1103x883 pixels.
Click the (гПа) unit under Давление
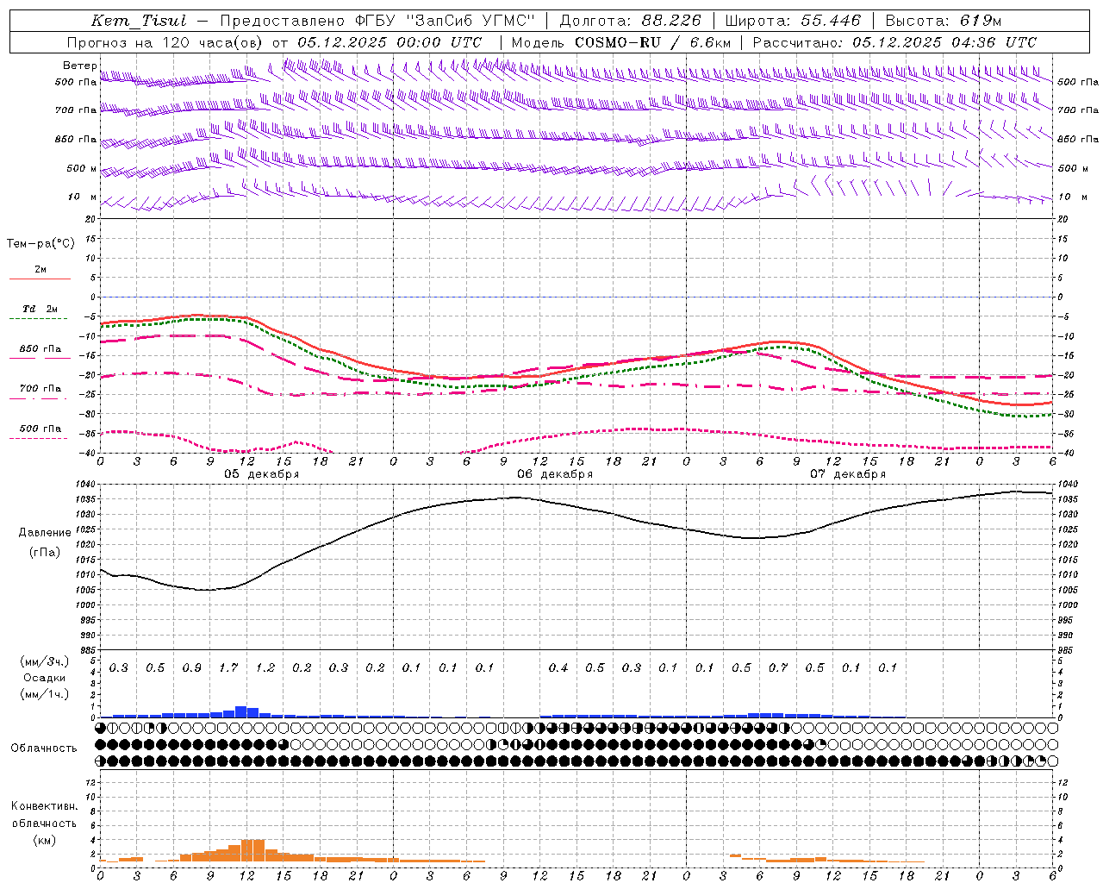(45, 552)
